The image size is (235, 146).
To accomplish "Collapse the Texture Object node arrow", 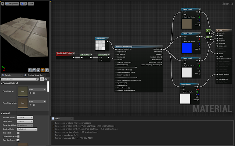I will (x=108, y=39).
